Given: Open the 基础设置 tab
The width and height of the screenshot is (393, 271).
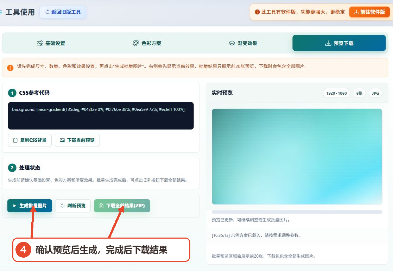Looking at the screenshot, I should (51, 43).
